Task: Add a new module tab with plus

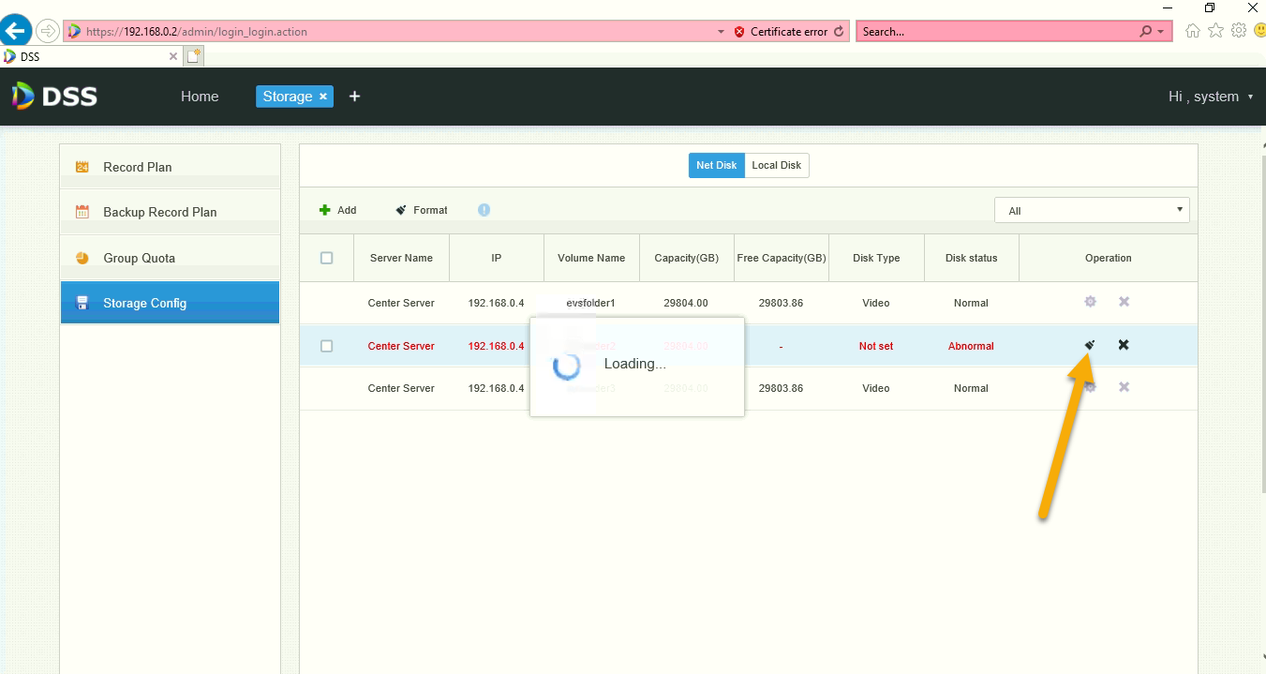Action: tap(354, 96)
